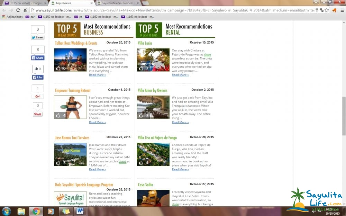Image resolution: width=346 pixels, height=216 pixels.
Task: Click Read More under Villa Lisa review
Action: coord(180,169)
